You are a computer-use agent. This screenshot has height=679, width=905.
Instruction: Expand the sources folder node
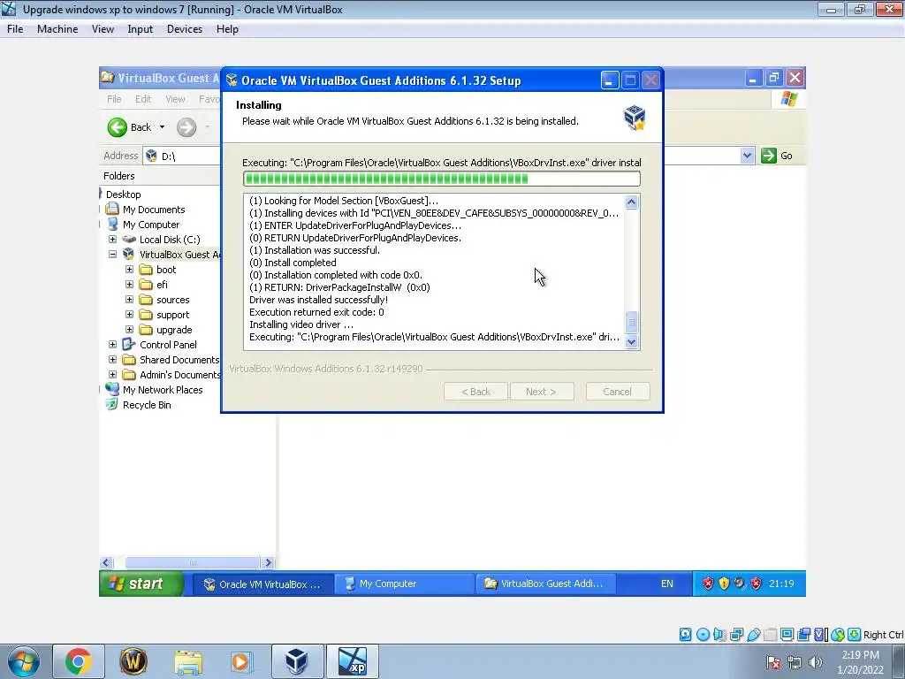[129, 299]
